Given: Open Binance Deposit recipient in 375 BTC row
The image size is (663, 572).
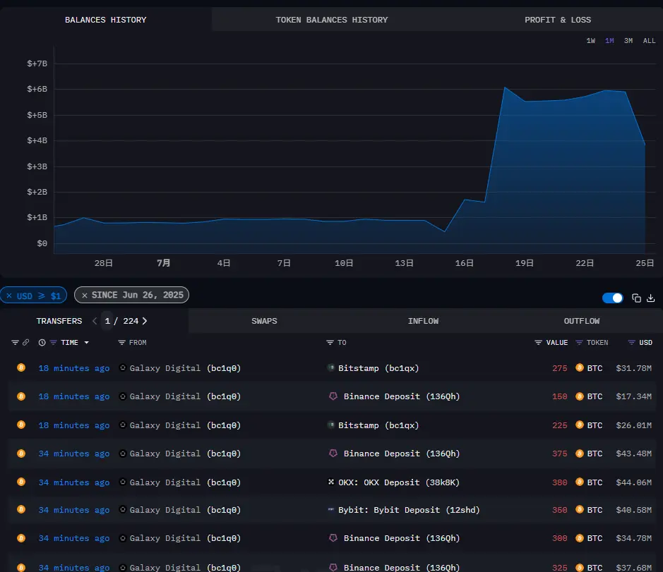Looking at the screenshot, I should pos(402,454).
